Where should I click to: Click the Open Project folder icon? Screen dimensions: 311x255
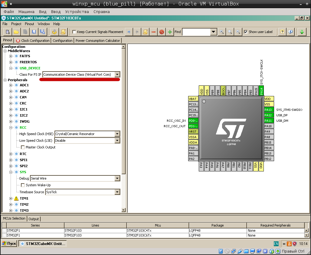point(16,32)
